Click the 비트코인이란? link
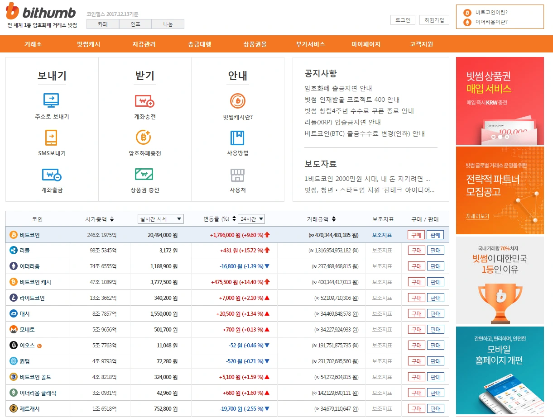The width and height of the screenshot is (553, 417). (491, 13)
